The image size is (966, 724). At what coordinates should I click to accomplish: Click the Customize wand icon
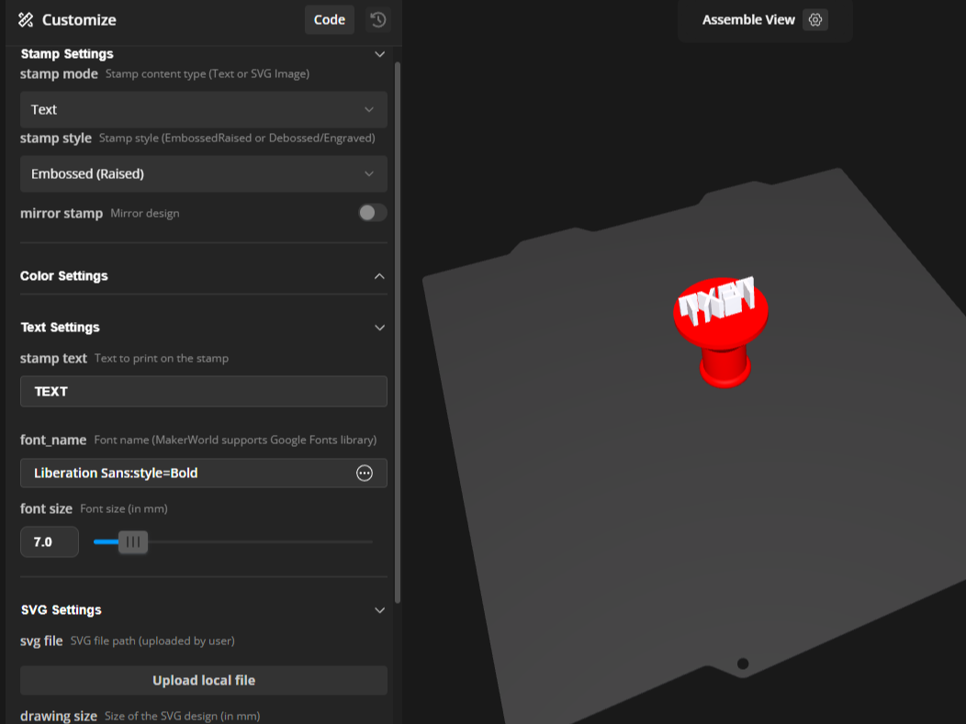coord(26,19)
